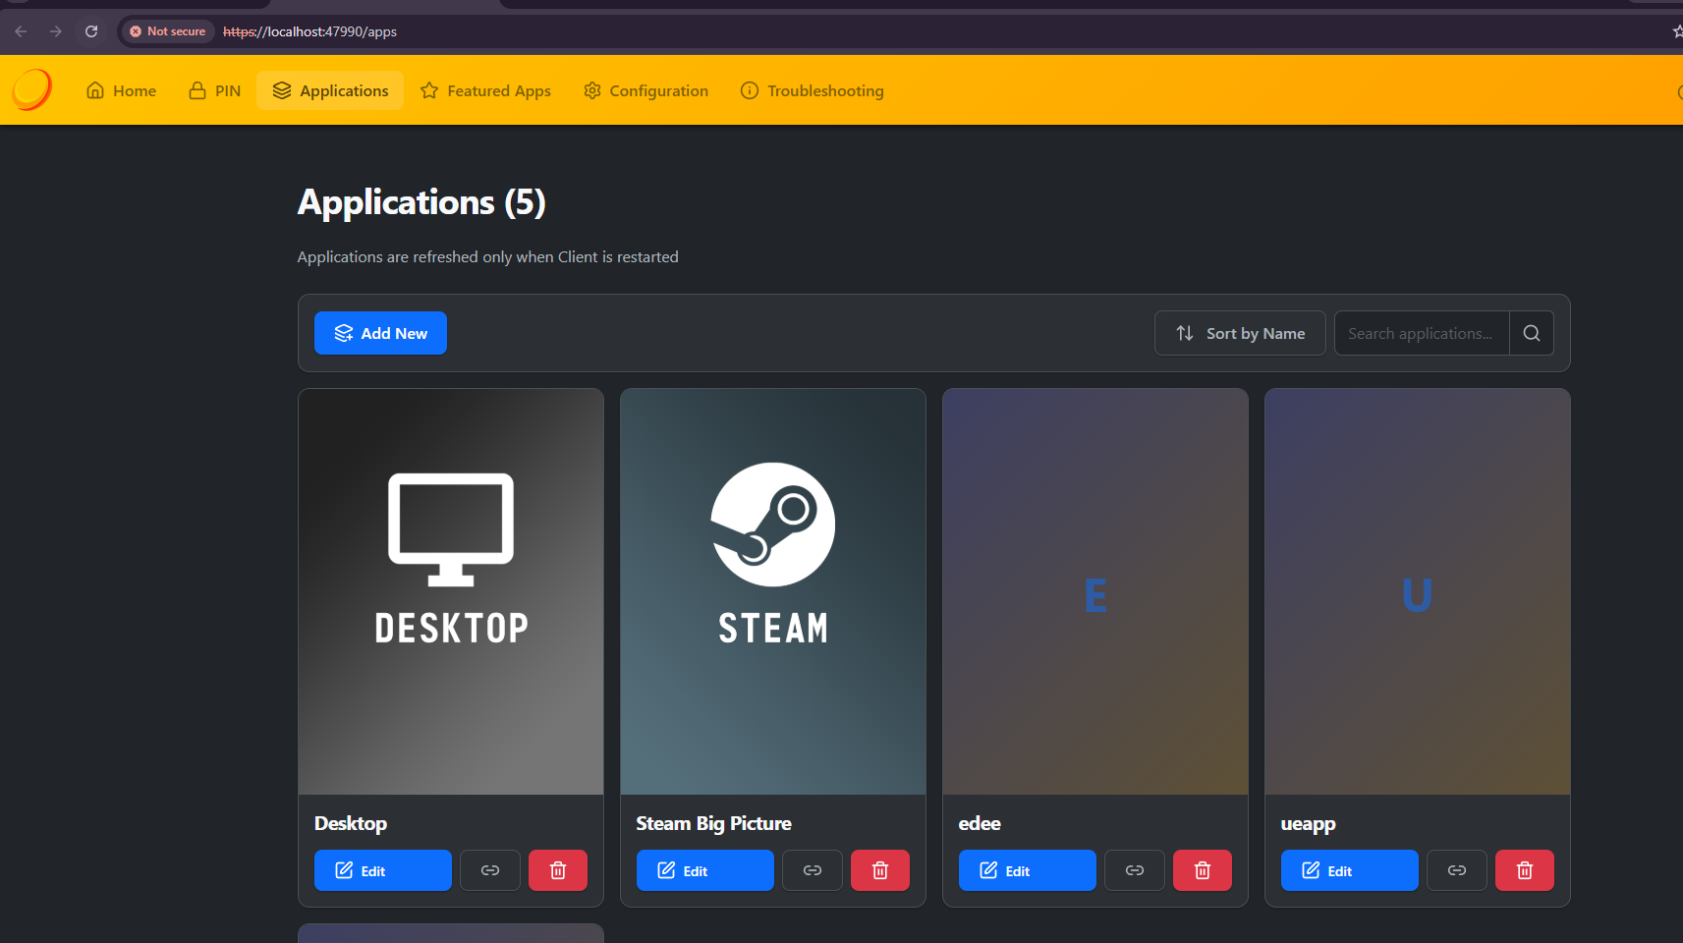Viewport: 1683px width, 943px height.
Task: Focus the Search applications field
Action: pyautogui.click(x=1422, y=333)
